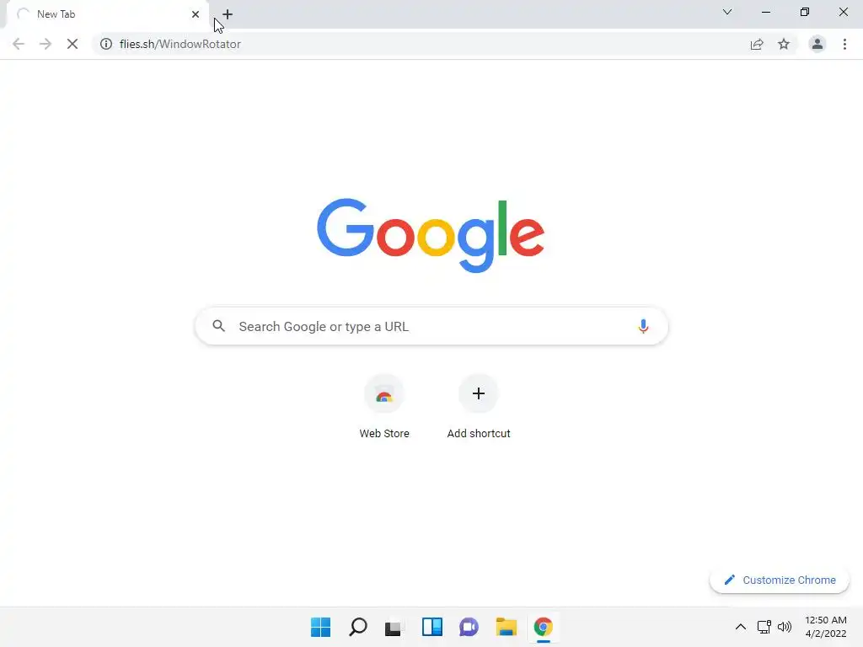Image resolution: width=863 pixels, height=647 pixels.
Task: Open the Chat taskbar icon
Action: [x=469, y=627]
